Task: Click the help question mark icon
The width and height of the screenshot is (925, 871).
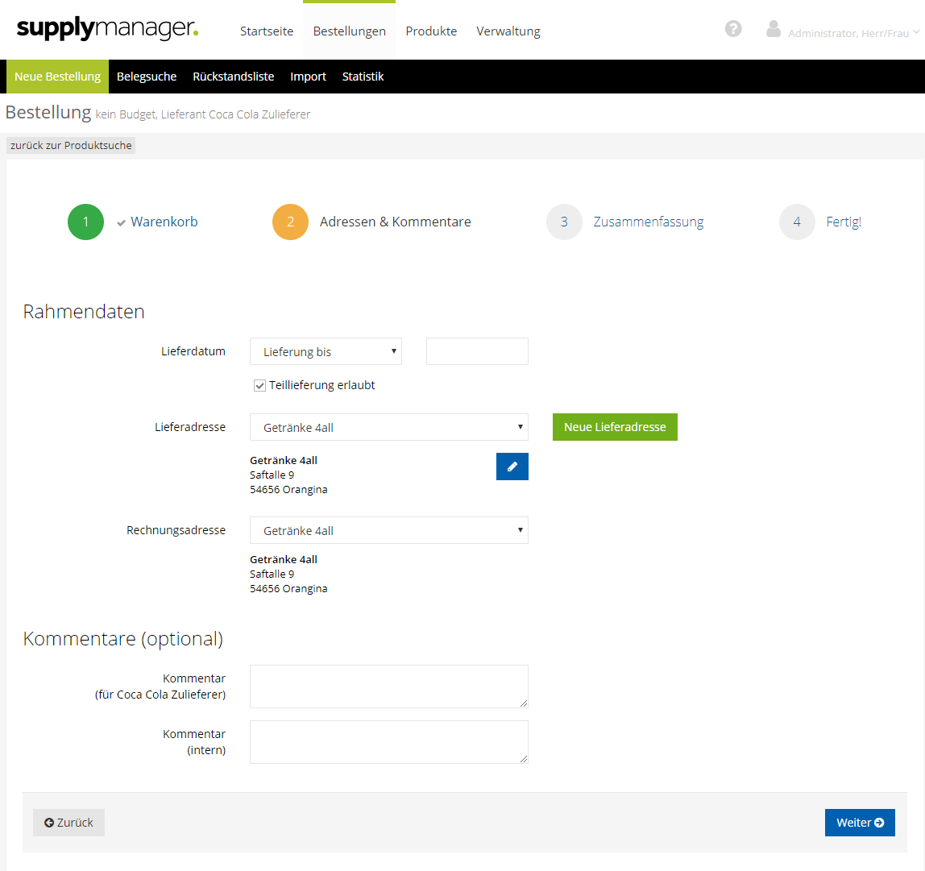Action: coord(732,29)
